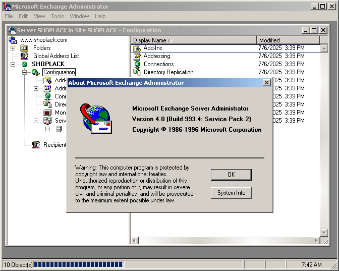Expand the Addressing node in tree
The image size is (339, 271).
(x=36, y=88)
